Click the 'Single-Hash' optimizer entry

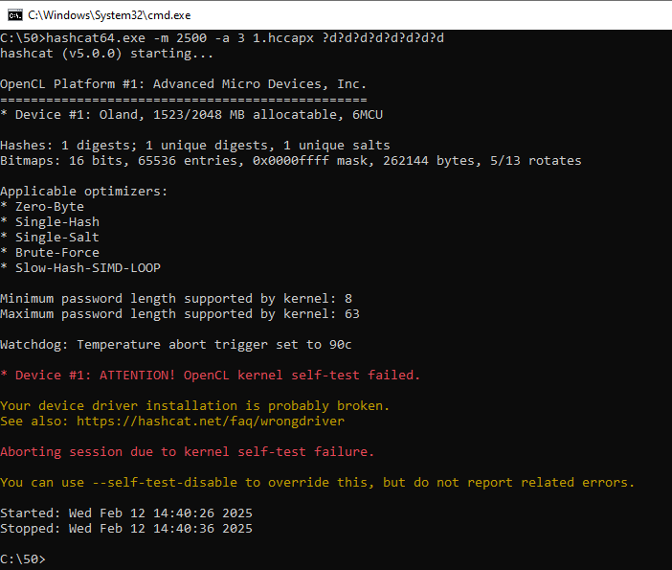(x=50, y=222)
